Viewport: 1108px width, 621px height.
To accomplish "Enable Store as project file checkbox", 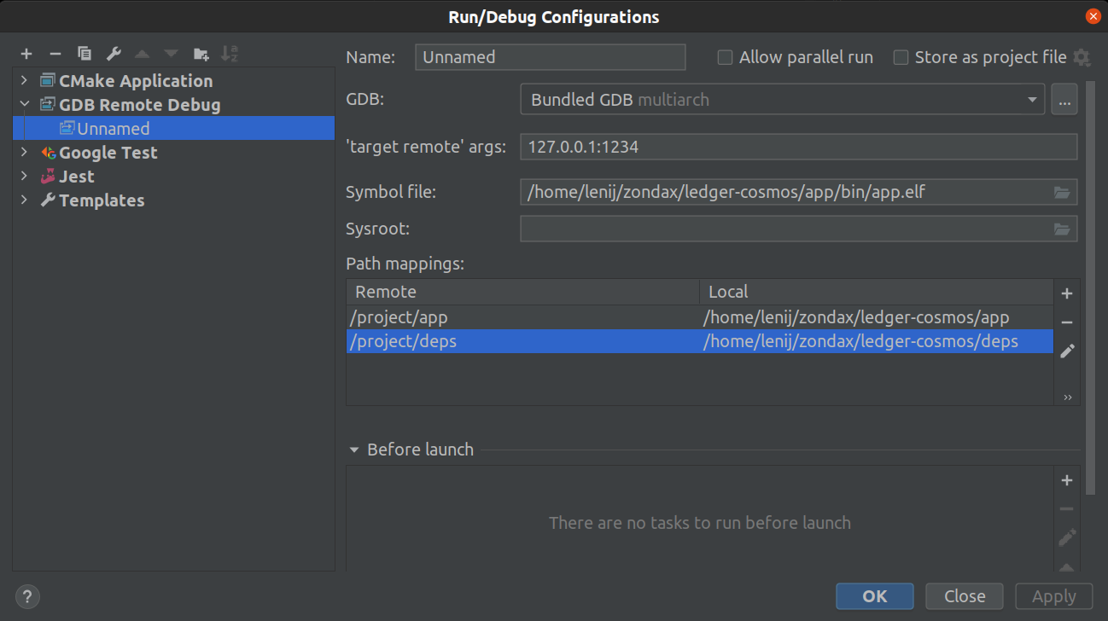I will (x=901, y=57).
